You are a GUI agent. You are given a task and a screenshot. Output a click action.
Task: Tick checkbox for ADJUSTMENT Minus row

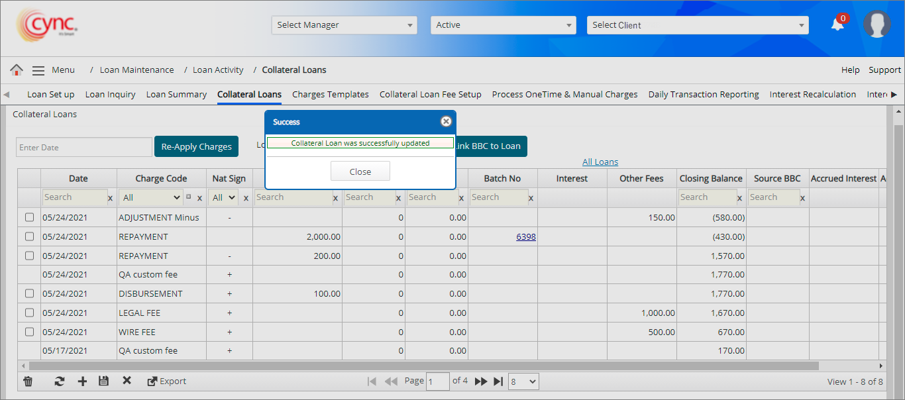pos(29,217)
